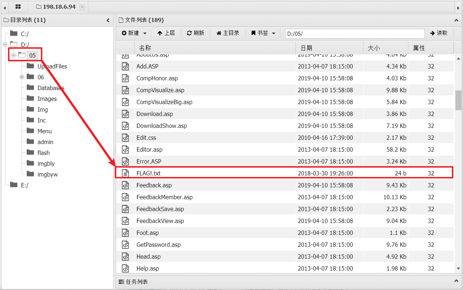Collapse the file list panel header
Screen dimensions: 463x290
click(456, 21)
